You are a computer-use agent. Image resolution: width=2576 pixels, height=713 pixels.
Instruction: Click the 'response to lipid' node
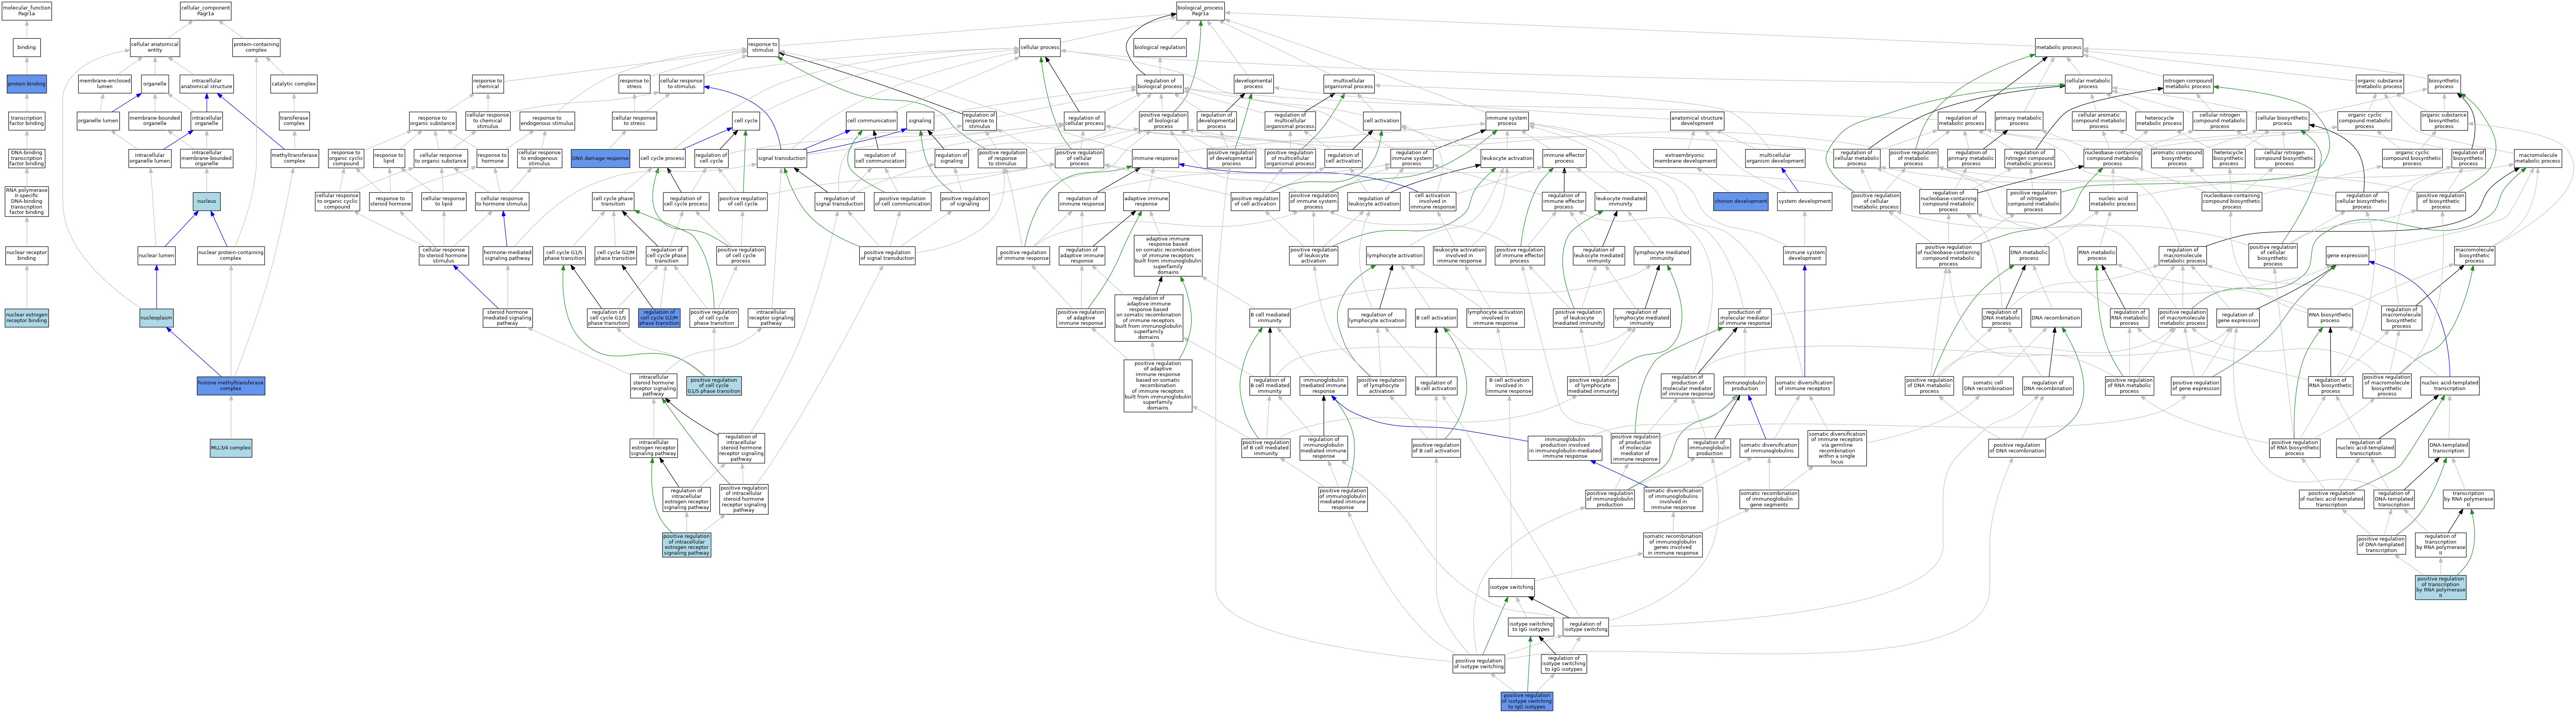[x=389, y=158]
